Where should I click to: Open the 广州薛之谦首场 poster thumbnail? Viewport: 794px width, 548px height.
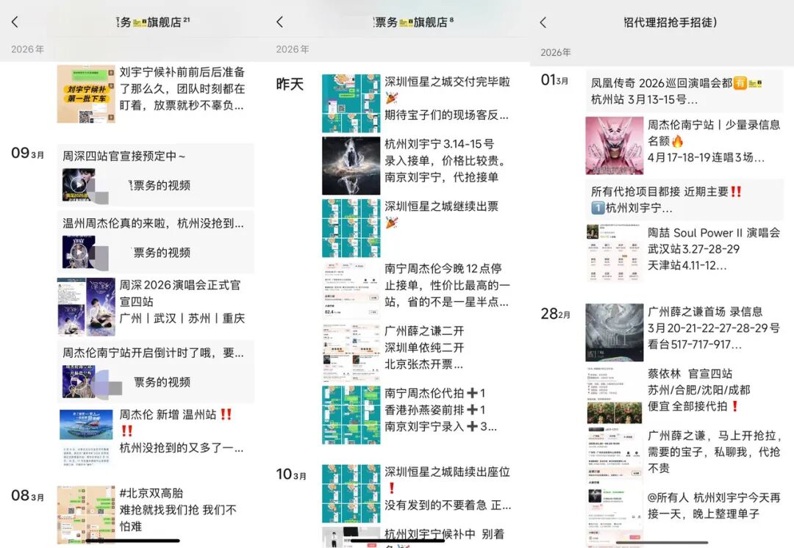pos(614,332)
